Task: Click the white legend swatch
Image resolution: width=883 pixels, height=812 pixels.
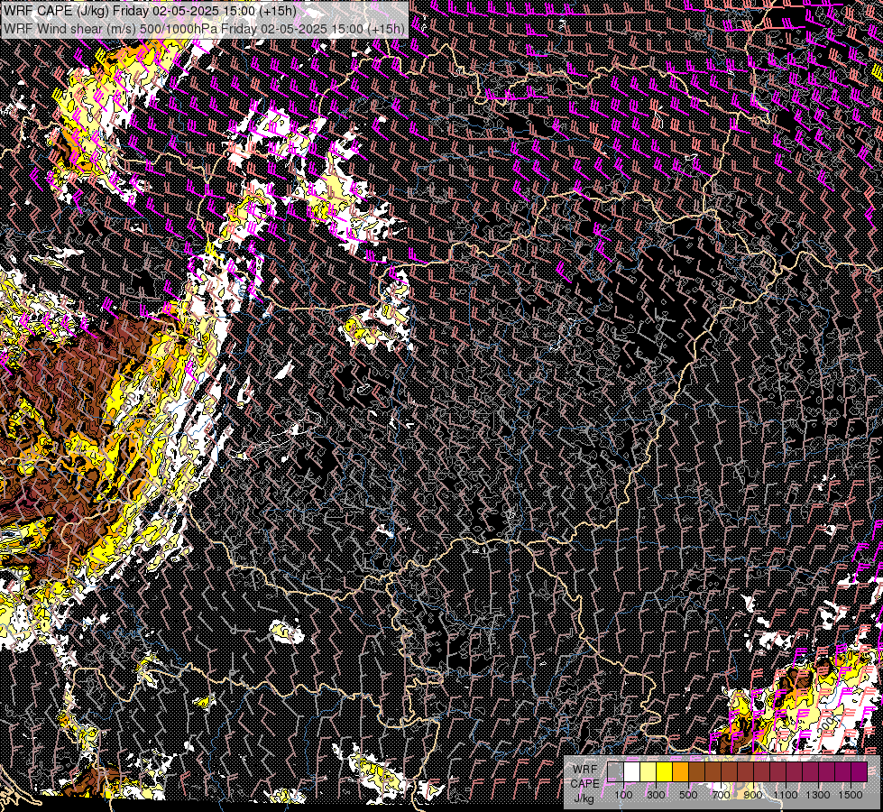Action: pos(632,771)
